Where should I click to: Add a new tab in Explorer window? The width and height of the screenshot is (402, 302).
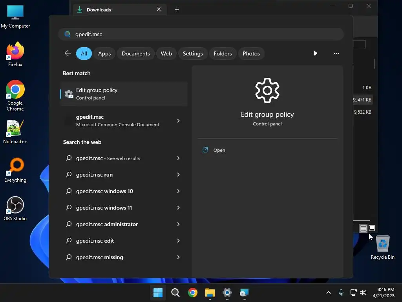[x=177, y=10]
